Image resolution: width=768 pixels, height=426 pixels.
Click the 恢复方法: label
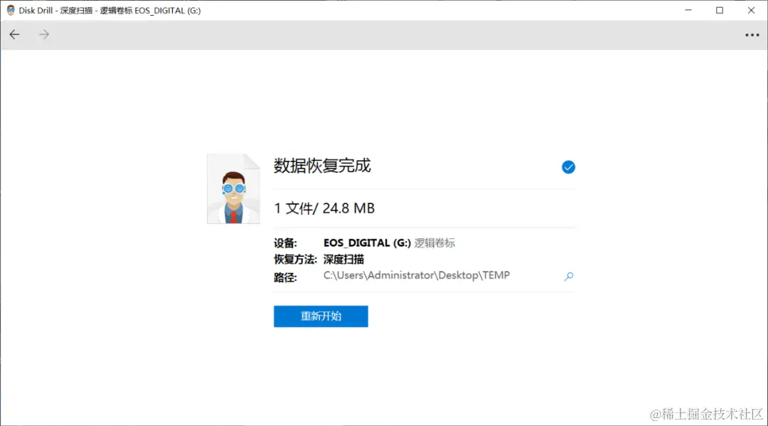click(295, 259)
